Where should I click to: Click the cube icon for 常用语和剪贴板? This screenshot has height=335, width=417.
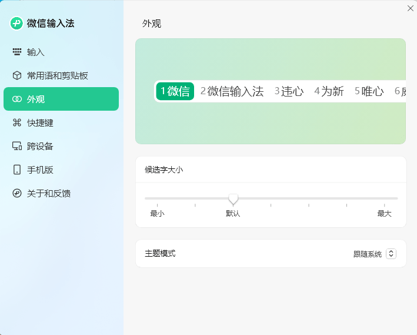tap(17, 75)
